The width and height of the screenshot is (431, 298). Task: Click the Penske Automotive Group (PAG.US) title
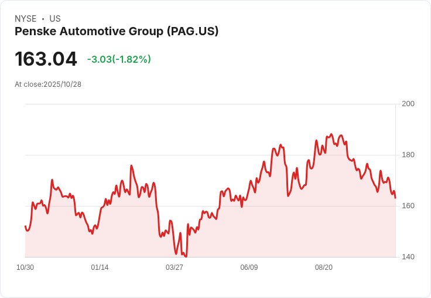coord(117,32)
